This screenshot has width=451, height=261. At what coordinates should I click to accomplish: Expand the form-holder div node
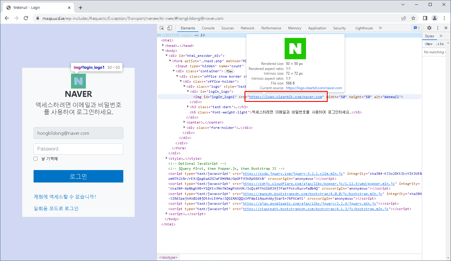tap(184, 127)
